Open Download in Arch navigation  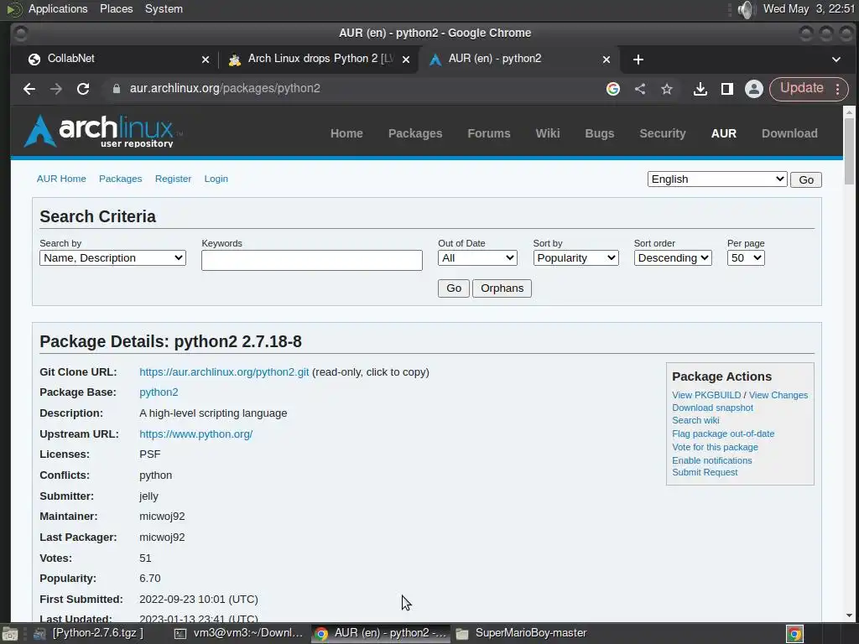pyautogui.click(x=789, y=133)
